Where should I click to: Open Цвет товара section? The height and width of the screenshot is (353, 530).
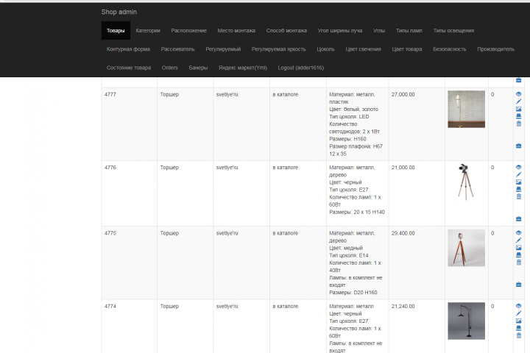pos(407,49)
